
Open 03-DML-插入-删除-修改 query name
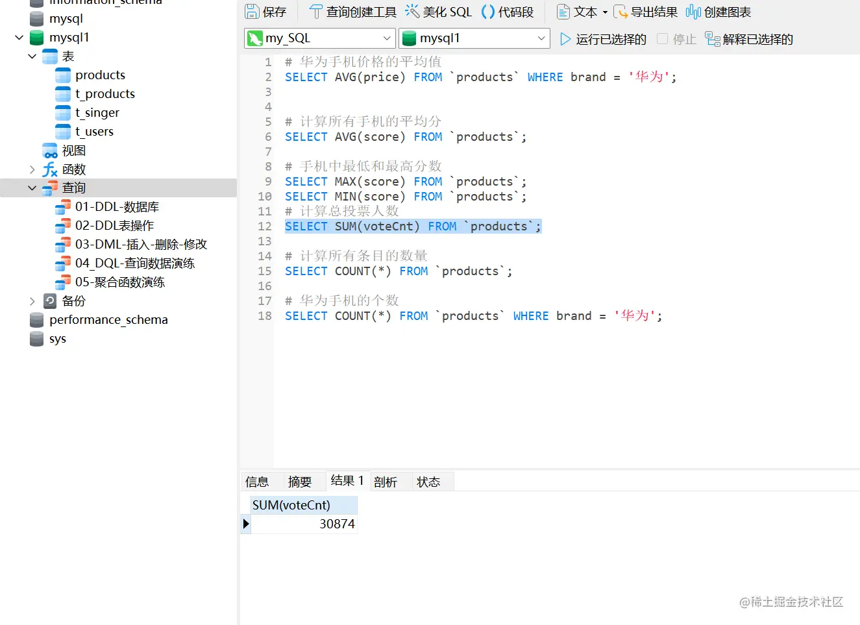141,245
